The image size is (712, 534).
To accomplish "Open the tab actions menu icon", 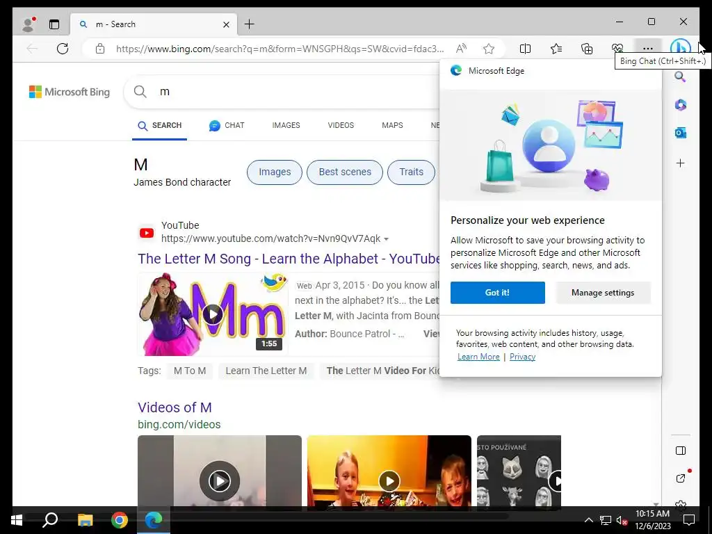I will pyautogui.click(x=54, y=24).
